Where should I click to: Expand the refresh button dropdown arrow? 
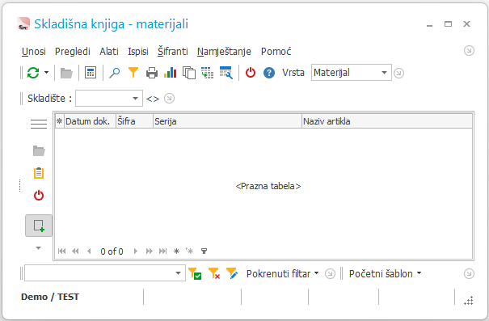click(x=46, y=73)
